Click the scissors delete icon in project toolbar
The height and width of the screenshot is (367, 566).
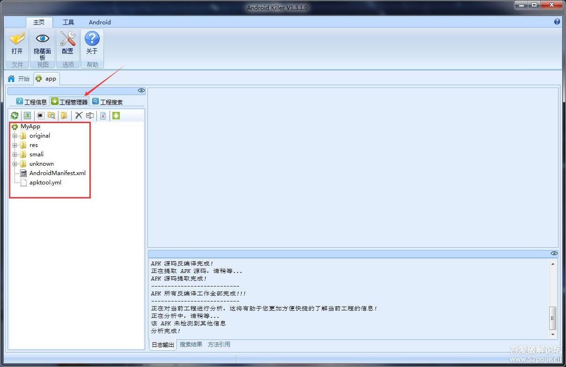(79, 116)
